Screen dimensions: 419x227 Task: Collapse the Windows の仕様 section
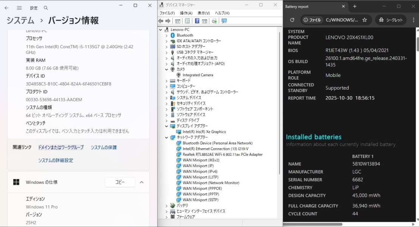(x=142, y=182)
